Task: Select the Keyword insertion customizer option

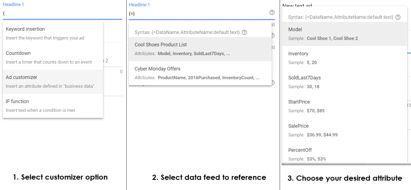Action: tap(25, 31)
